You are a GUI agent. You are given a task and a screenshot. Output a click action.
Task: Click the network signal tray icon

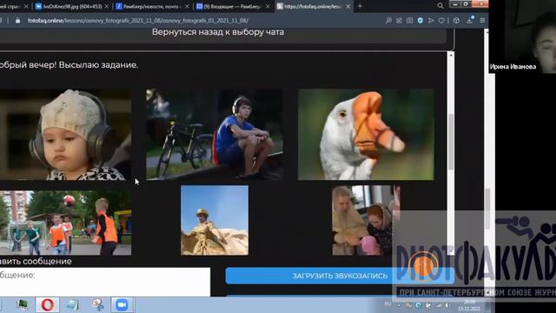tap(439, 305)
